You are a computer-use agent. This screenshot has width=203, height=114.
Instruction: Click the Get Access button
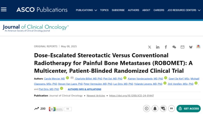[189, 109]
